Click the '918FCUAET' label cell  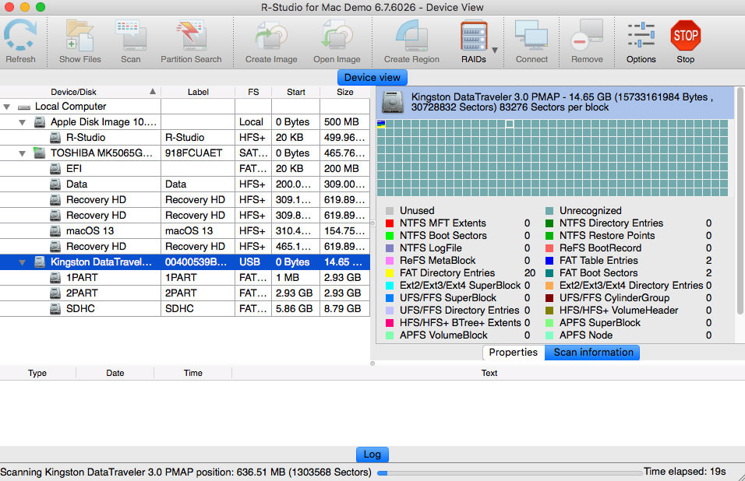(198, 153)
